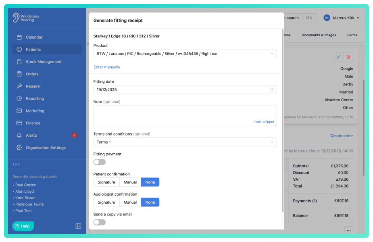Click the red trash delete icon
The image size is (373, 242).
[x=348, y=56]
